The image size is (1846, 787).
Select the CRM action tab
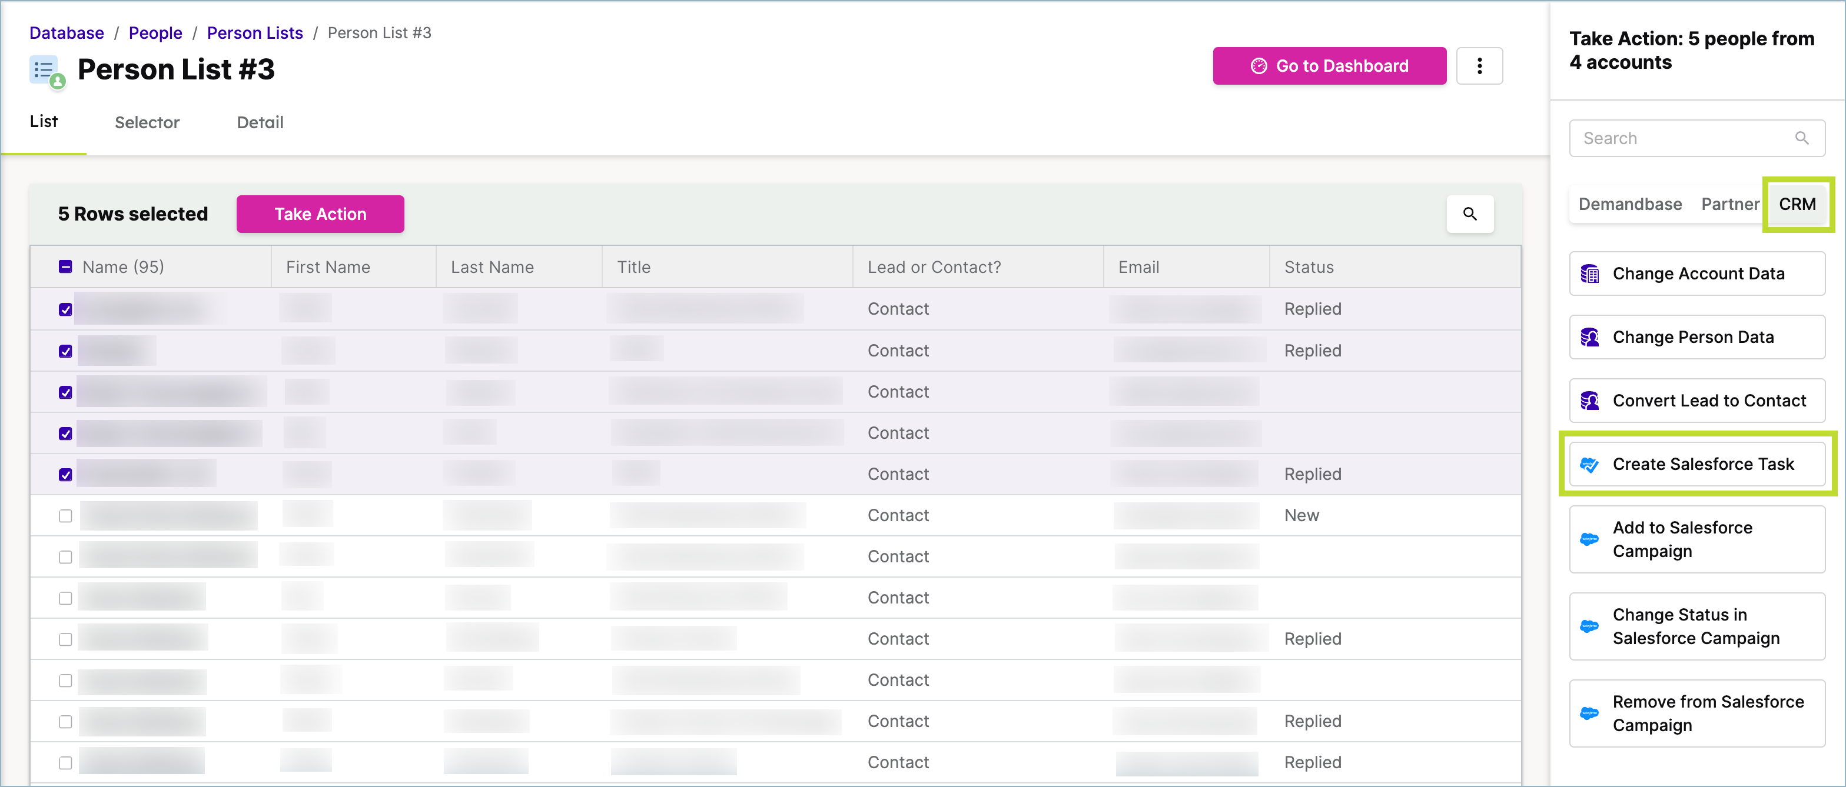1797,204
